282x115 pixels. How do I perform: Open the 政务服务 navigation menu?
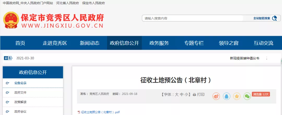coord(159,43)
